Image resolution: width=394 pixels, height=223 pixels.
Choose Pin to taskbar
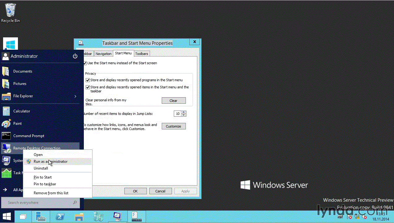point(58,184)
